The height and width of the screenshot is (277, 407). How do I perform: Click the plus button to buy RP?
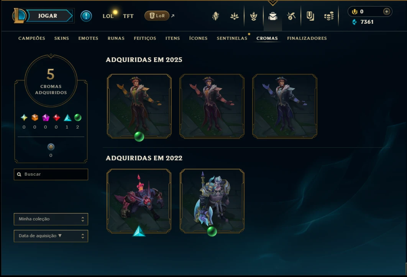click(386, 11)
